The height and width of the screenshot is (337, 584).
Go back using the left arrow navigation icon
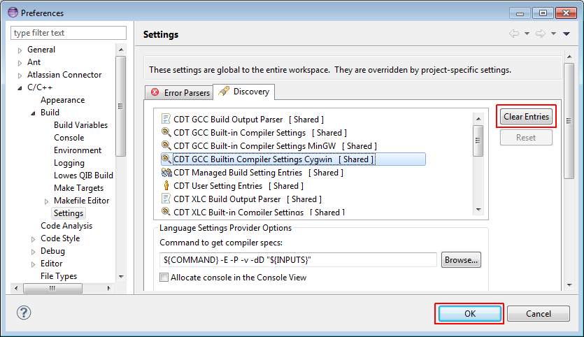514,34
